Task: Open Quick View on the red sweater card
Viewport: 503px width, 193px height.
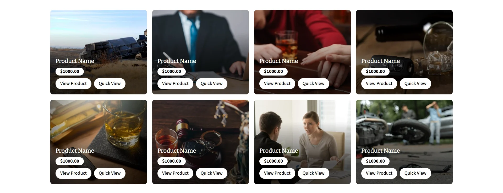Action: (313, 84)
